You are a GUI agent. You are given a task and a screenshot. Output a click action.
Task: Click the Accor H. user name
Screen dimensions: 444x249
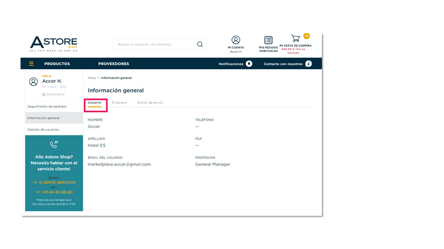[x=52, y=81]
